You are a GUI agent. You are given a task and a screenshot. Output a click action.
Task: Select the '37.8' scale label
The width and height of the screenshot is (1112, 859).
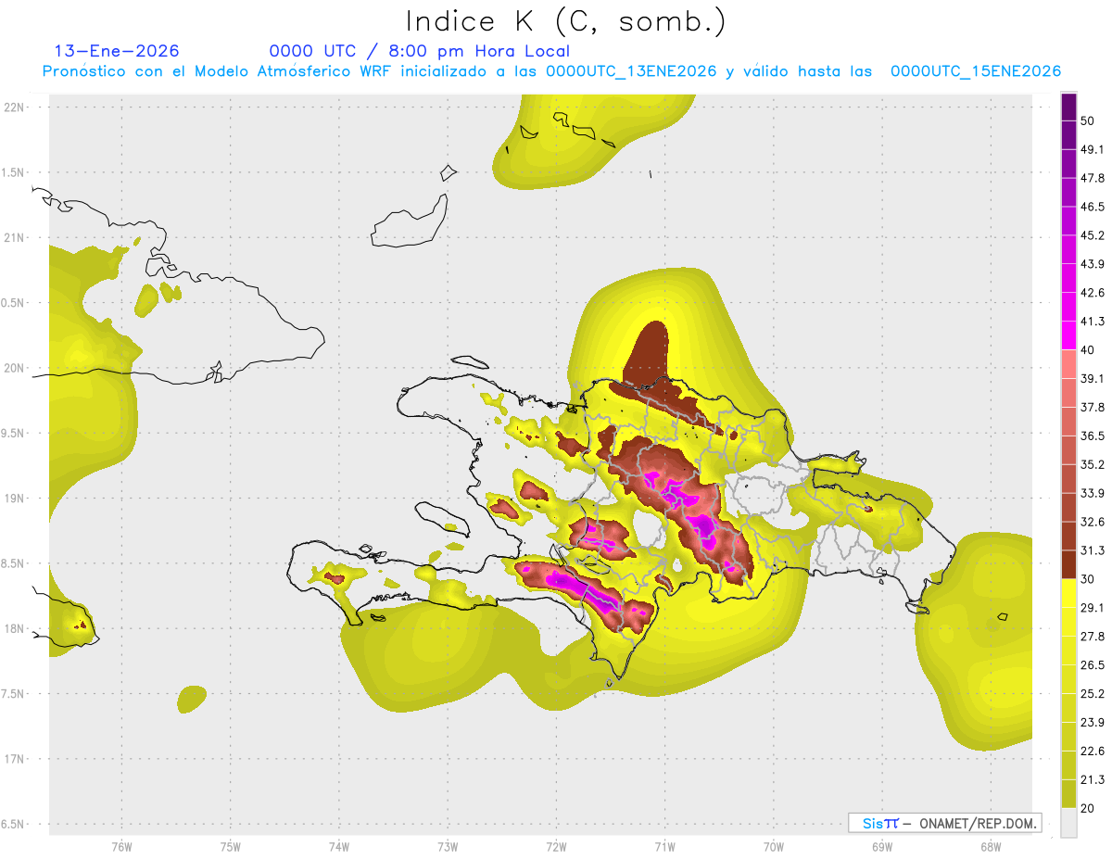pyautogui.click(x=1093, y=407)
